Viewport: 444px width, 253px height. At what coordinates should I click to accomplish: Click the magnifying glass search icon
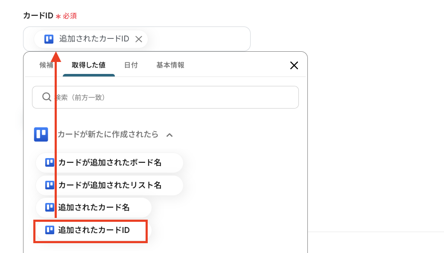coord(46,97)
